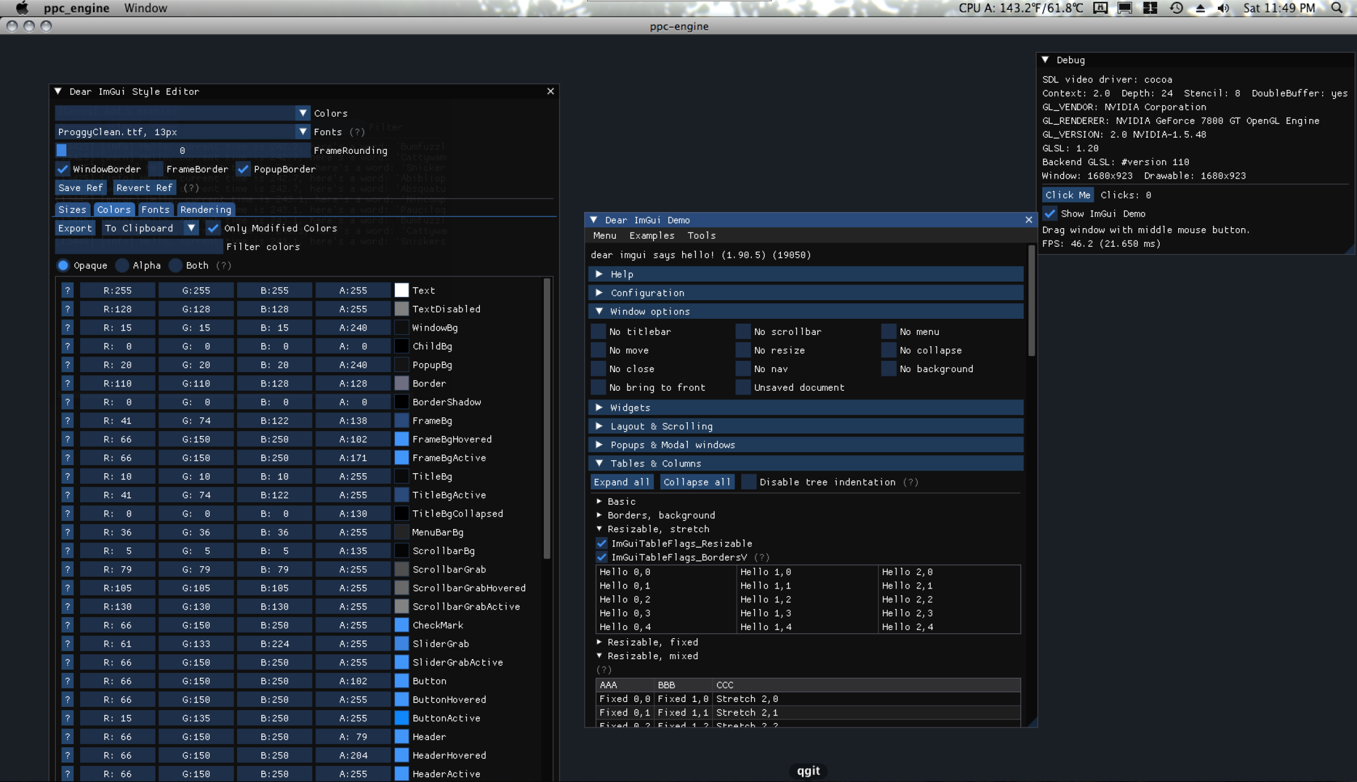This screenshot has width=1357, height=782.
Task: Toggle the WindowBorder checkbox
Action: (63, 169)
